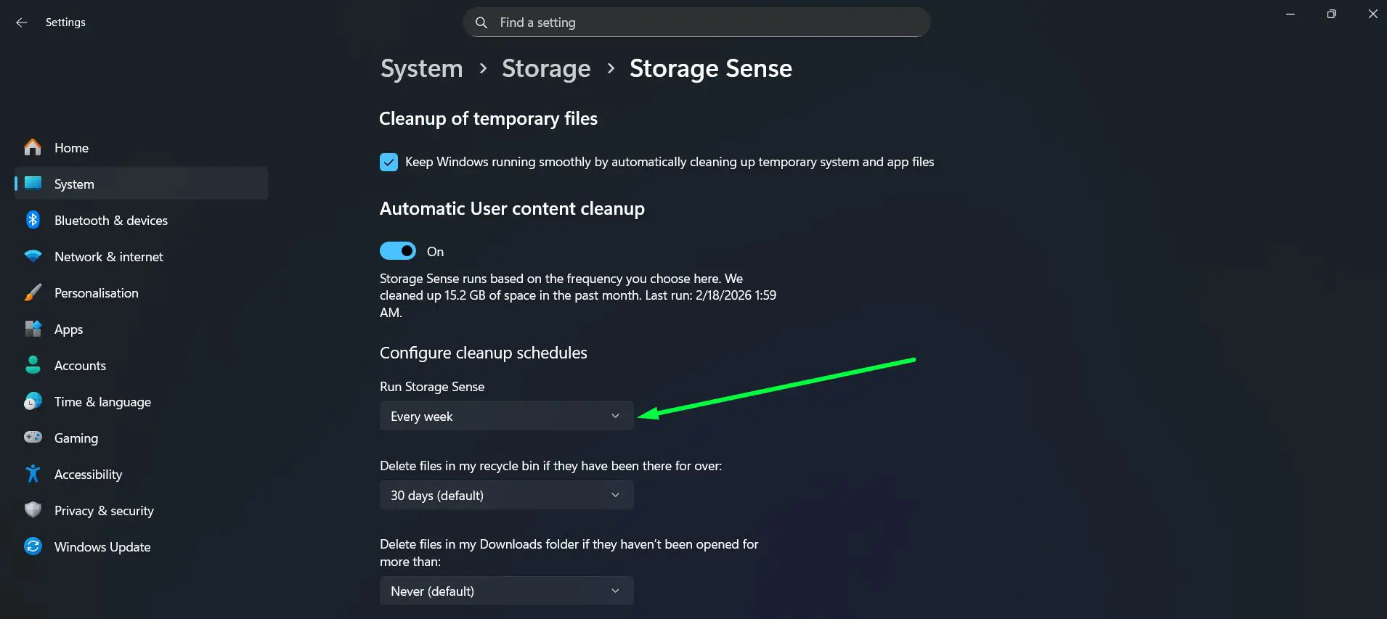Go to the System breadcrumb
The width and height of the screenshot is (1387, 619).
point(421,68)
